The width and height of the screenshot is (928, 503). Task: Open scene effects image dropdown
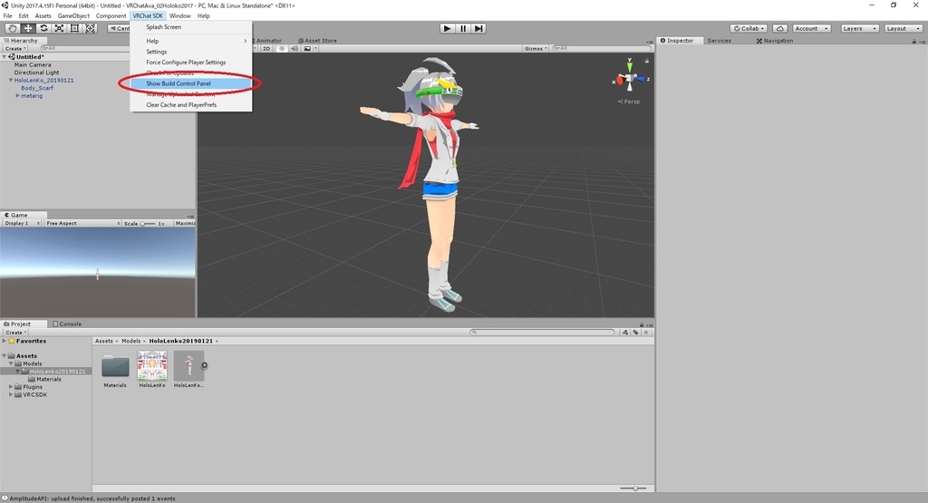(309, 49)
